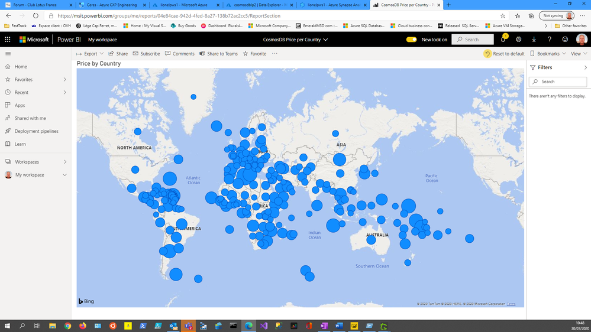Collapse the Filters pane chevron
This screenshot has height=332, width=591.
pyautogui.click(x=585, y=67)
